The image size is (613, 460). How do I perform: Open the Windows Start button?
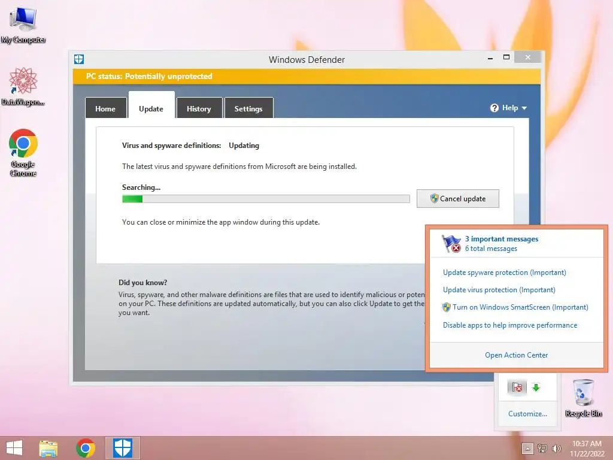tap(15, 448)
